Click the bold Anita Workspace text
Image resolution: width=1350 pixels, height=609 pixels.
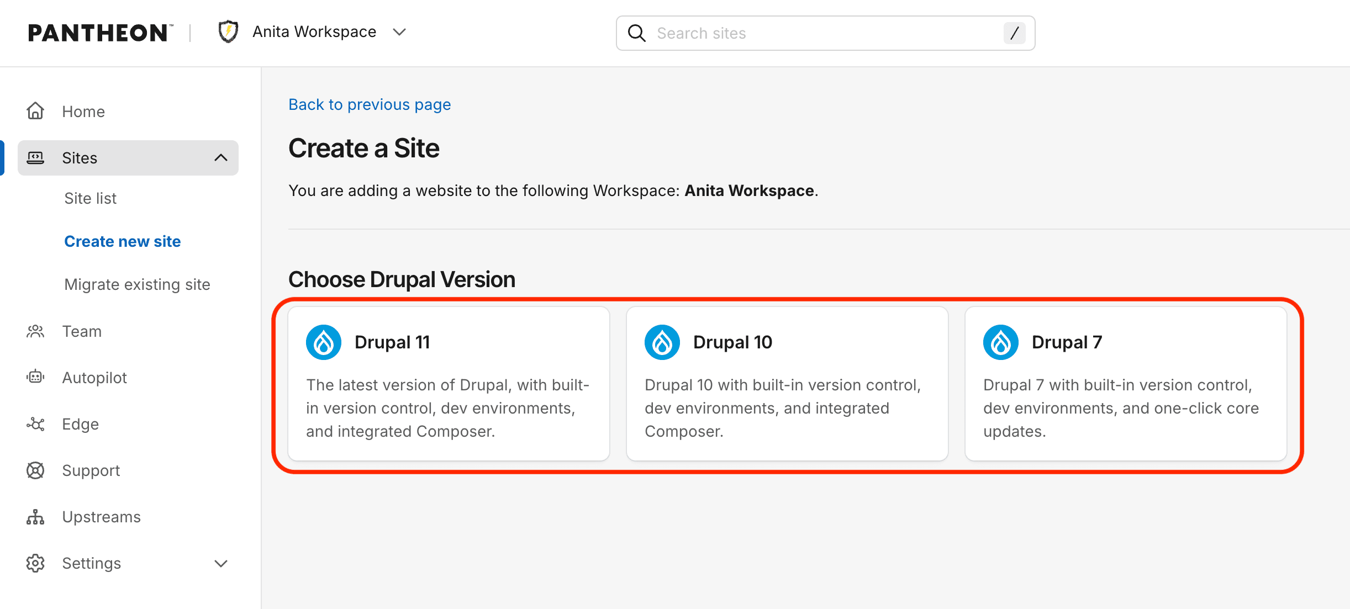(750, 190)
